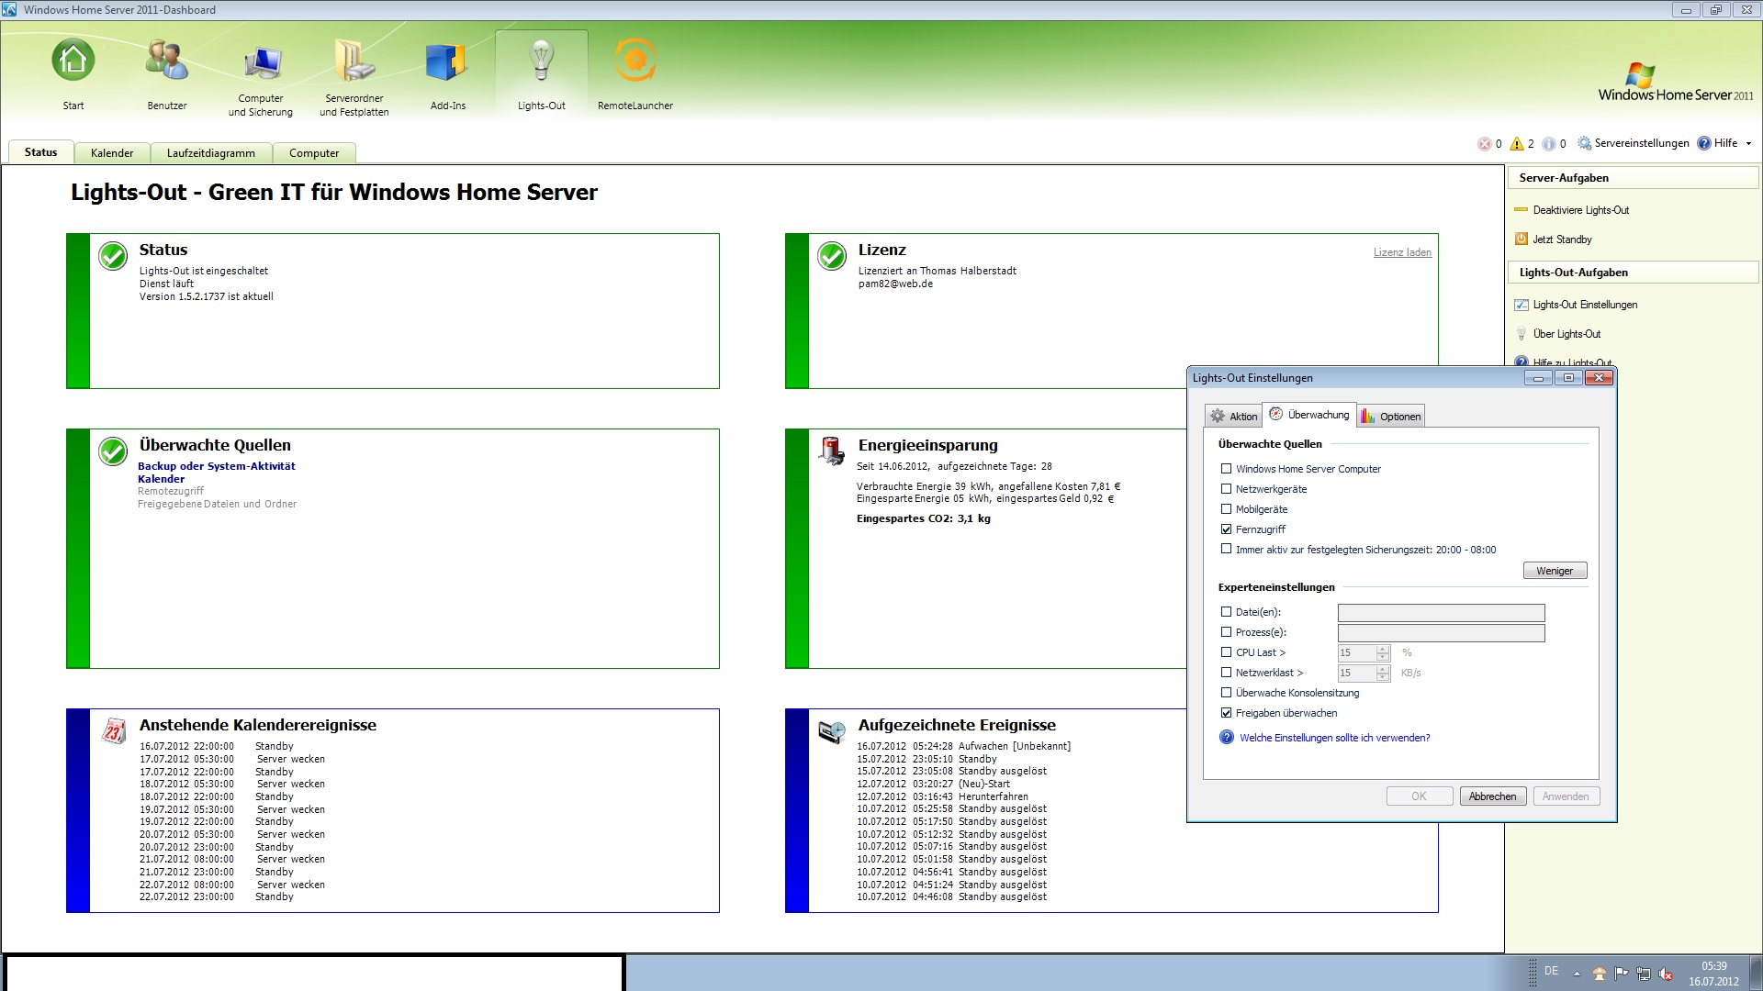Collapse expert settings with Weniger button
Image resolution: width=1763 pixels, height=991 pixels.
[x=1555, y=571]
